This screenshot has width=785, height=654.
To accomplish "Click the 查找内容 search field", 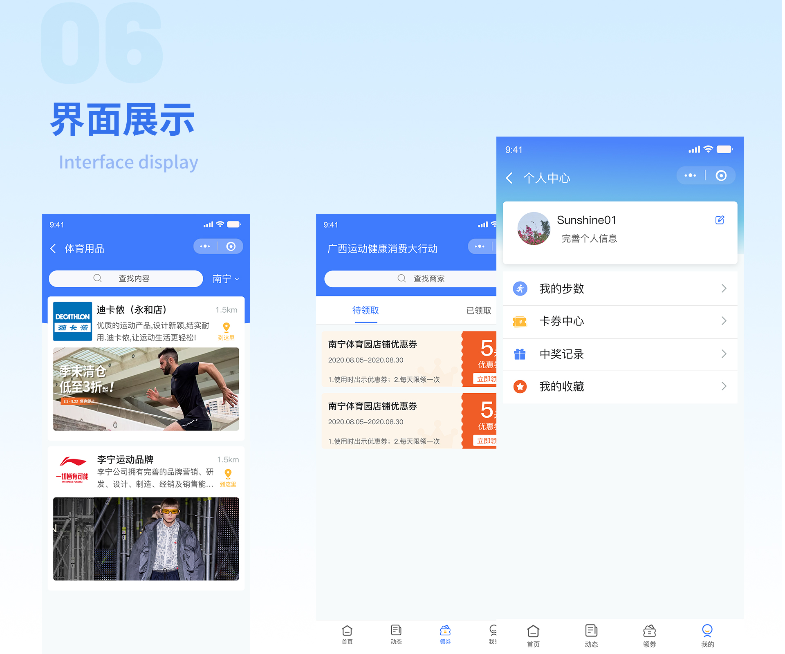I will (126, 279).
